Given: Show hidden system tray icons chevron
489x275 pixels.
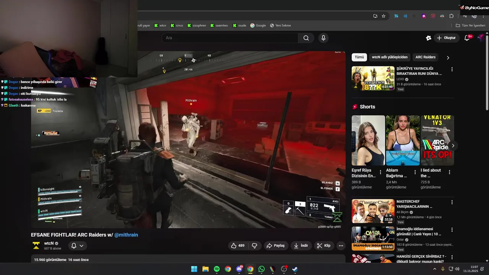Looking at the screenshot, I should (434, 269).
